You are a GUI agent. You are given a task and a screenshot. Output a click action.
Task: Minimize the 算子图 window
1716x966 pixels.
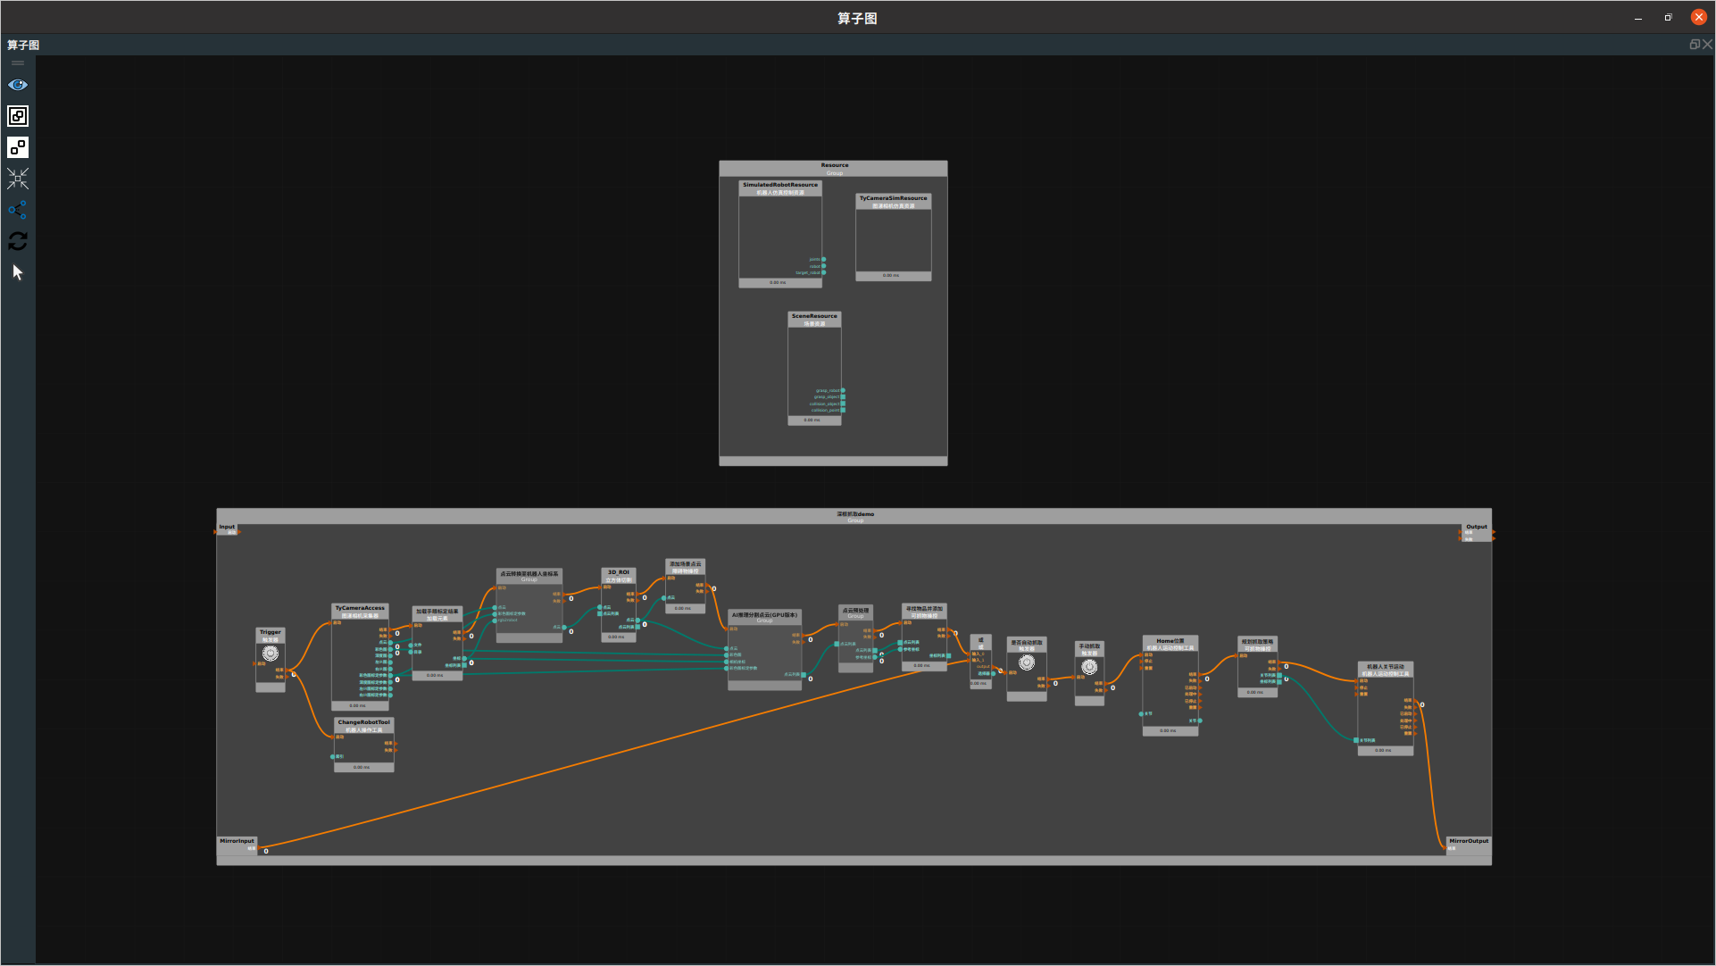[x=1637, y=18]
